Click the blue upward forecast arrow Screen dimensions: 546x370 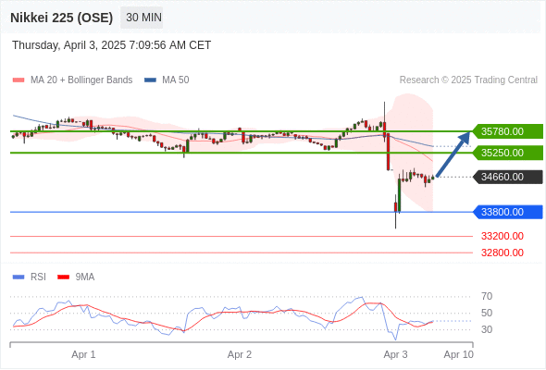click(453, 154)
